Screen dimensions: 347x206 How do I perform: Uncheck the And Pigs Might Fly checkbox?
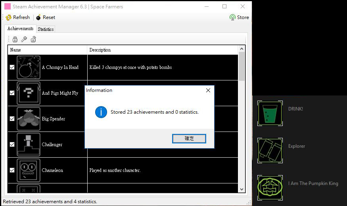point(12,93)
